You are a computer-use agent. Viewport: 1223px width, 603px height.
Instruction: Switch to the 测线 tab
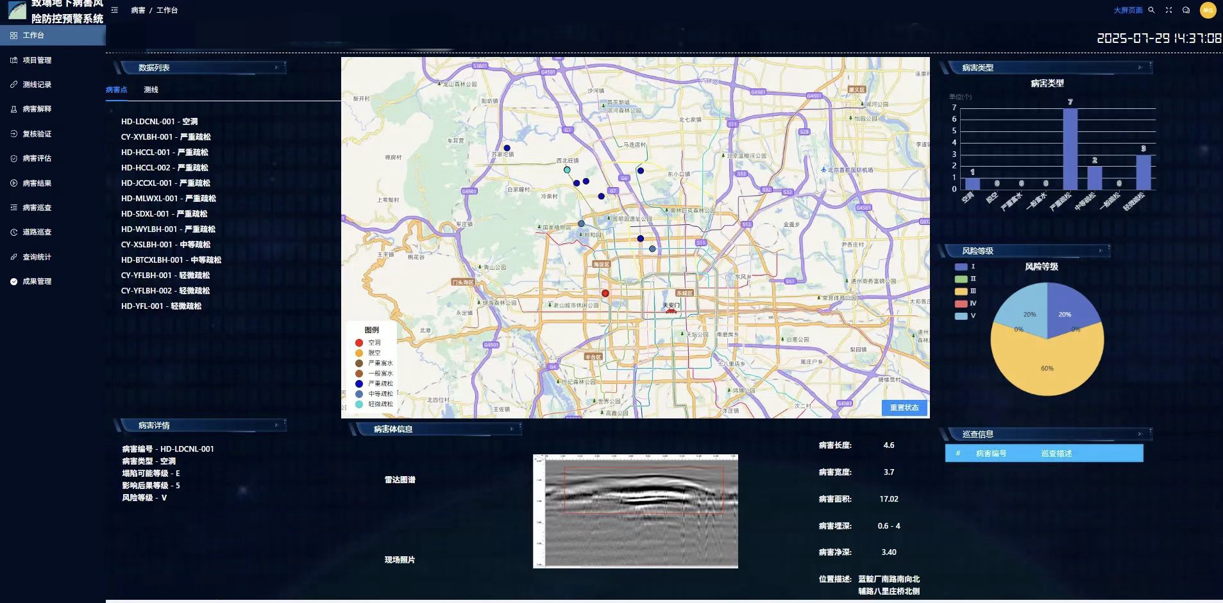pyautogui.click(x=151, y=90)
